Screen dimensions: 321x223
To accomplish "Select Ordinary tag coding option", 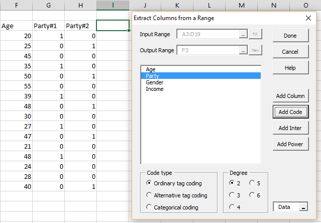I will pos(149,183).
